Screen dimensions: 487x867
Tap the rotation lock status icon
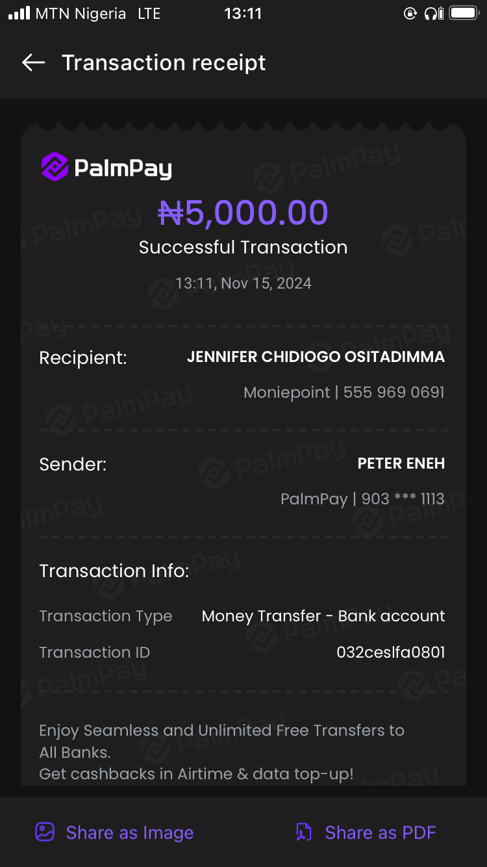tap(410, 14)
